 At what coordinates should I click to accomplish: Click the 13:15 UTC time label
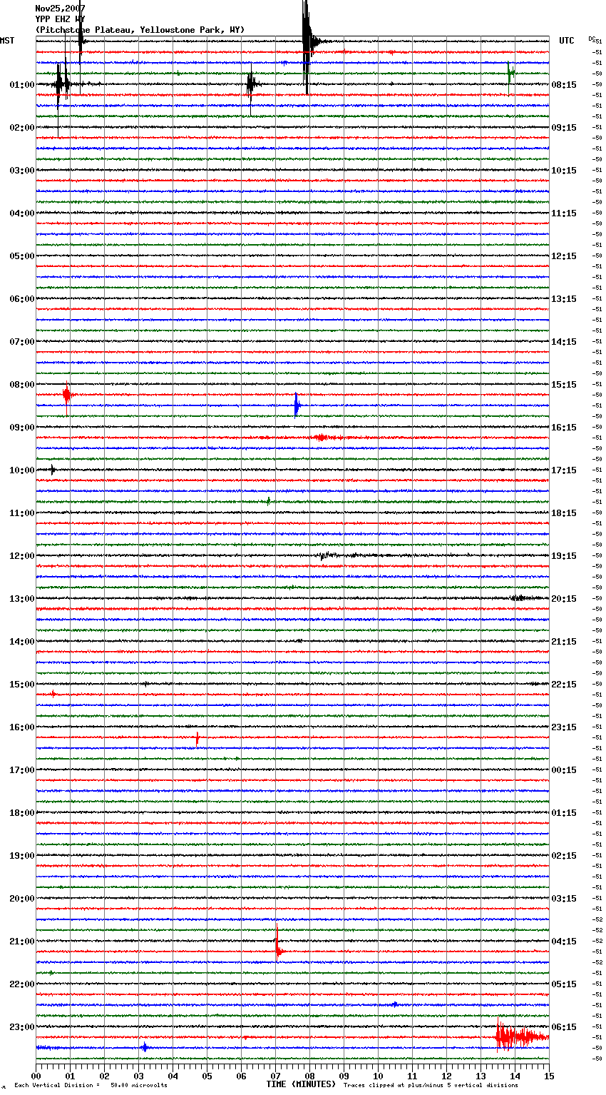564,299
